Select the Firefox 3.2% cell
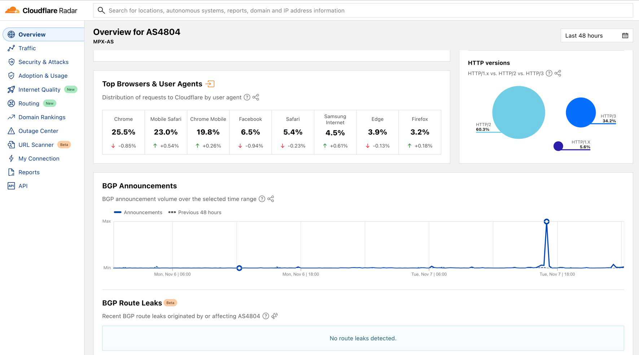The width and height of the screenshot is (639, 355). tap(420, 132)
